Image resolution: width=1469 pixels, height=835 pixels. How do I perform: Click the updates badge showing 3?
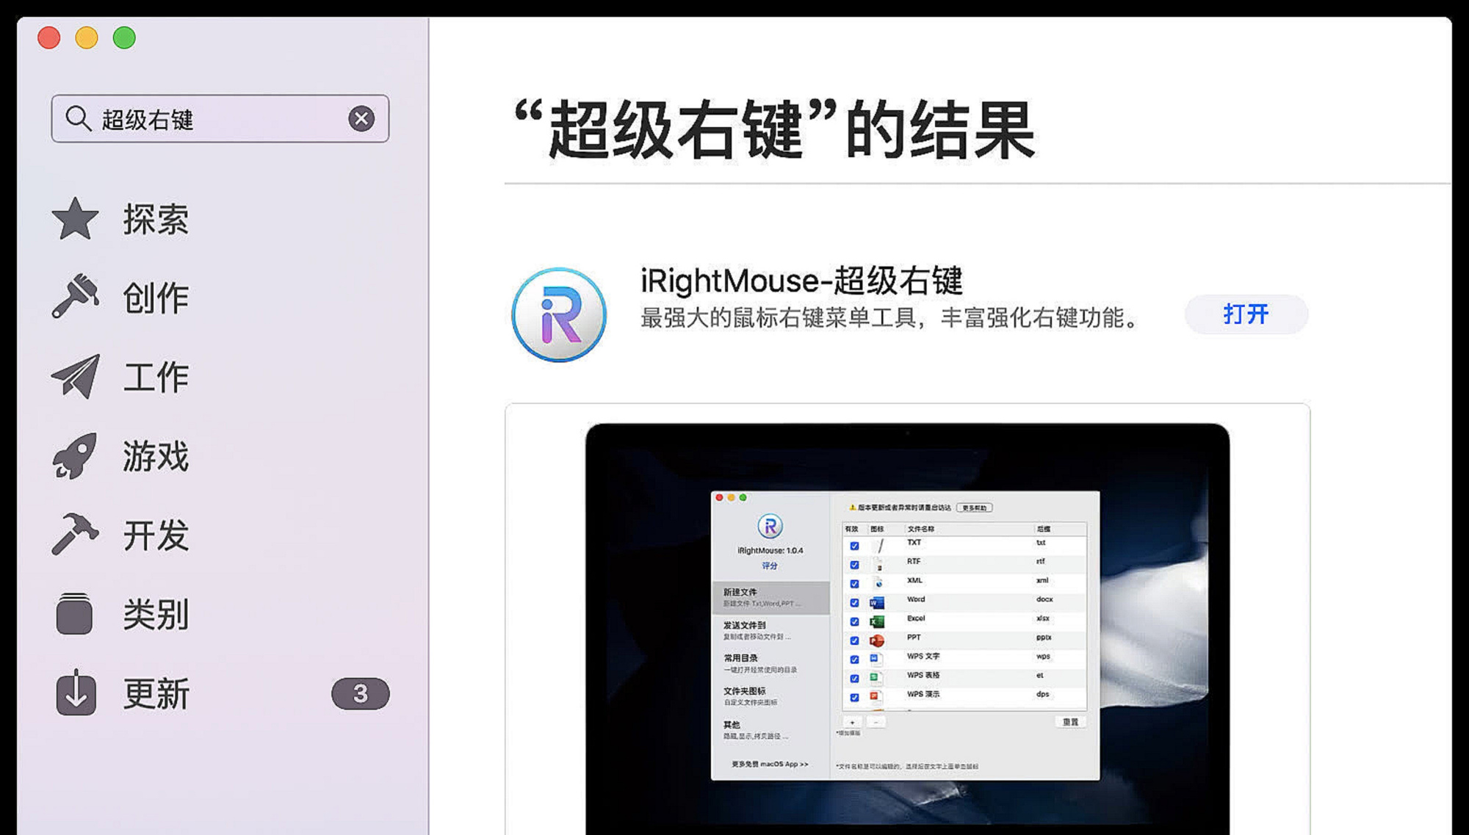click(360, 693)
